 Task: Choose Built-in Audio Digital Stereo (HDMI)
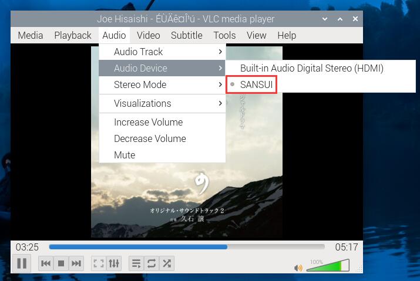tap(311, 68)
